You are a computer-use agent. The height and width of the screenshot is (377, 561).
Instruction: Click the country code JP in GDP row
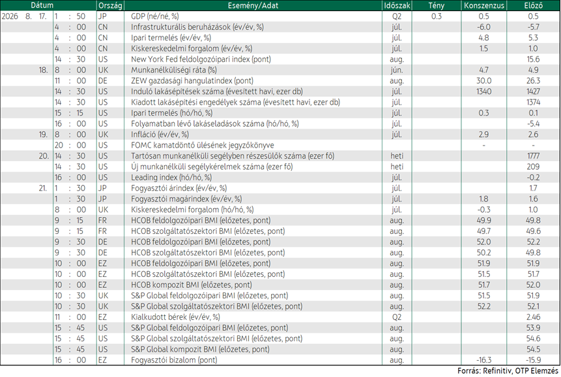tap(103, 16)
